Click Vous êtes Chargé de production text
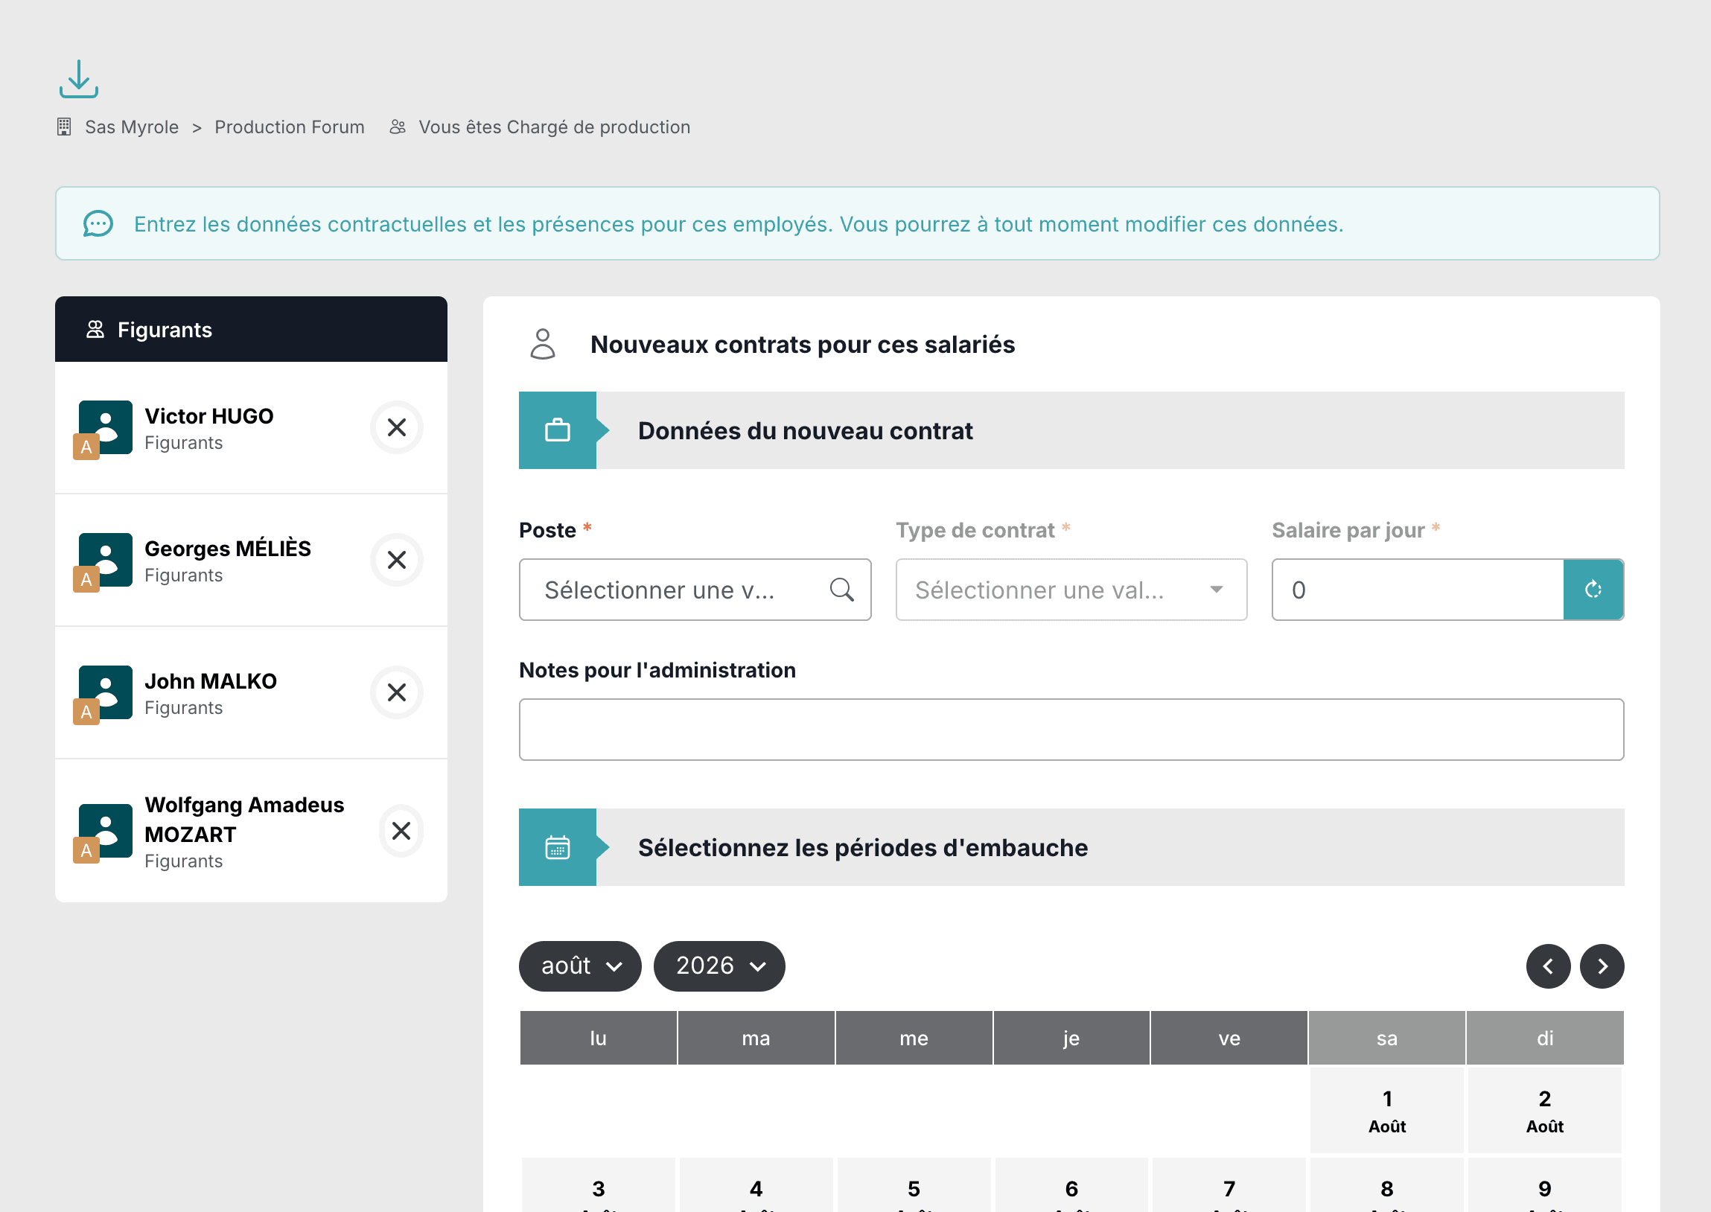Screen dimensions: 1711x1212 [x=555, y=127]
